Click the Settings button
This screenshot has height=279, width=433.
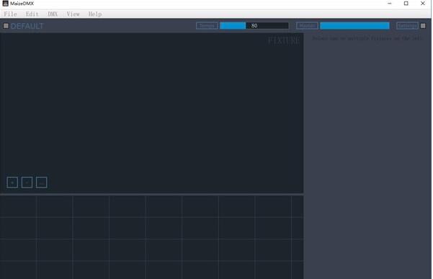coord(407,26)
